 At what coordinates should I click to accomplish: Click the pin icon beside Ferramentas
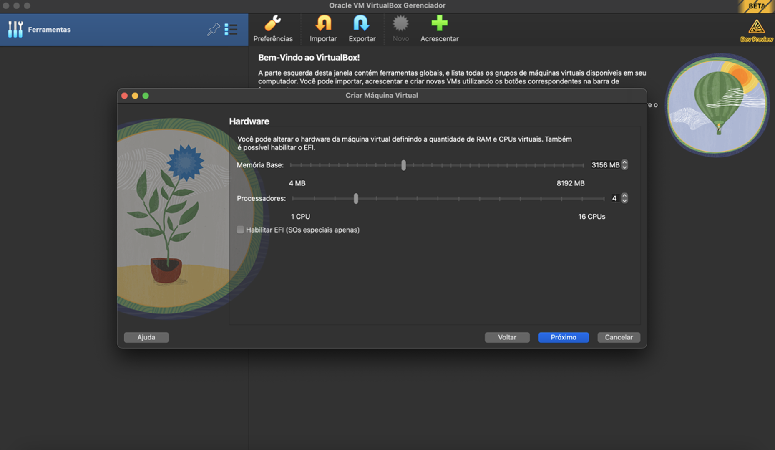click(x=213, y=29)
